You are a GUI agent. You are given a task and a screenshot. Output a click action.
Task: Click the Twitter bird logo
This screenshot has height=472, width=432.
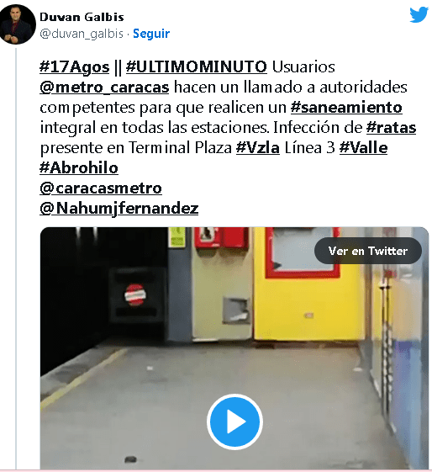419,14
